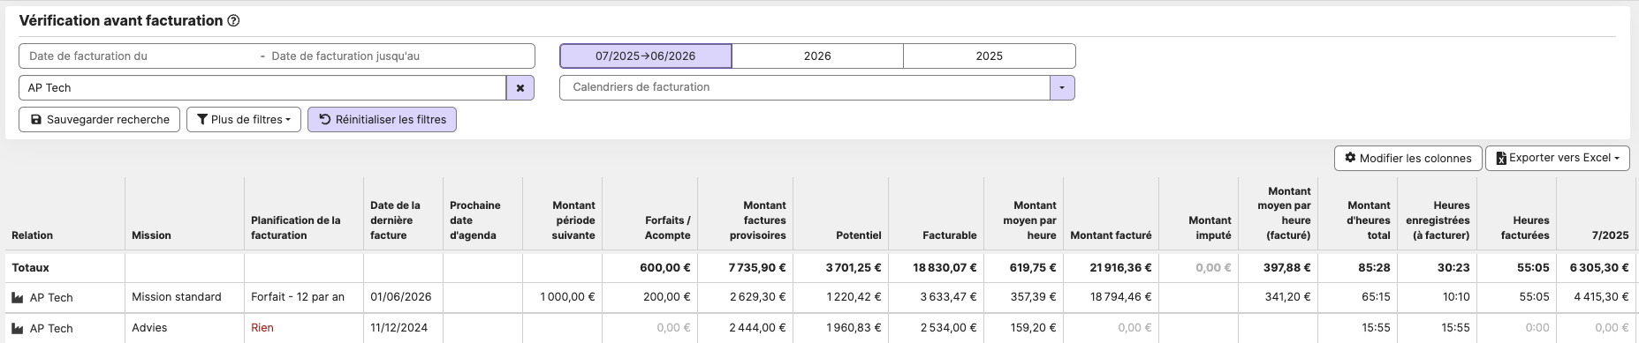Switch to the 2025 period tab
This screenshot has height=343, width=1639.
(990, 56)
